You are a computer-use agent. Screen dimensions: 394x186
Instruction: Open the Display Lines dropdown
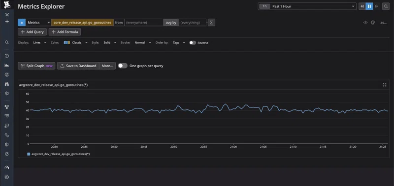click(x=40, y=43)
